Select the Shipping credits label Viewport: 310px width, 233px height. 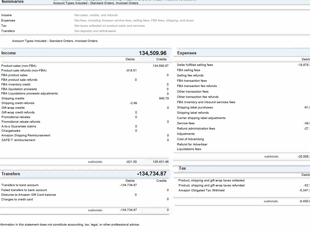pos(13,98)
